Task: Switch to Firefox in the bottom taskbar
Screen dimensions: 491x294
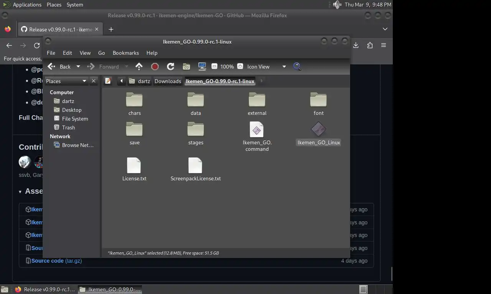Action: point(45,289)
